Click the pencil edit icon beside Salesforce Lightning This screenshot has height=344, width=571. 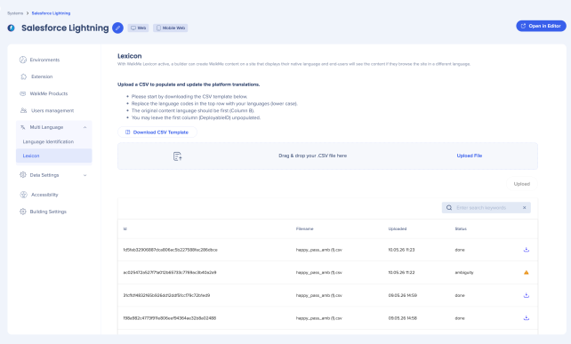(x=117, y=28)
